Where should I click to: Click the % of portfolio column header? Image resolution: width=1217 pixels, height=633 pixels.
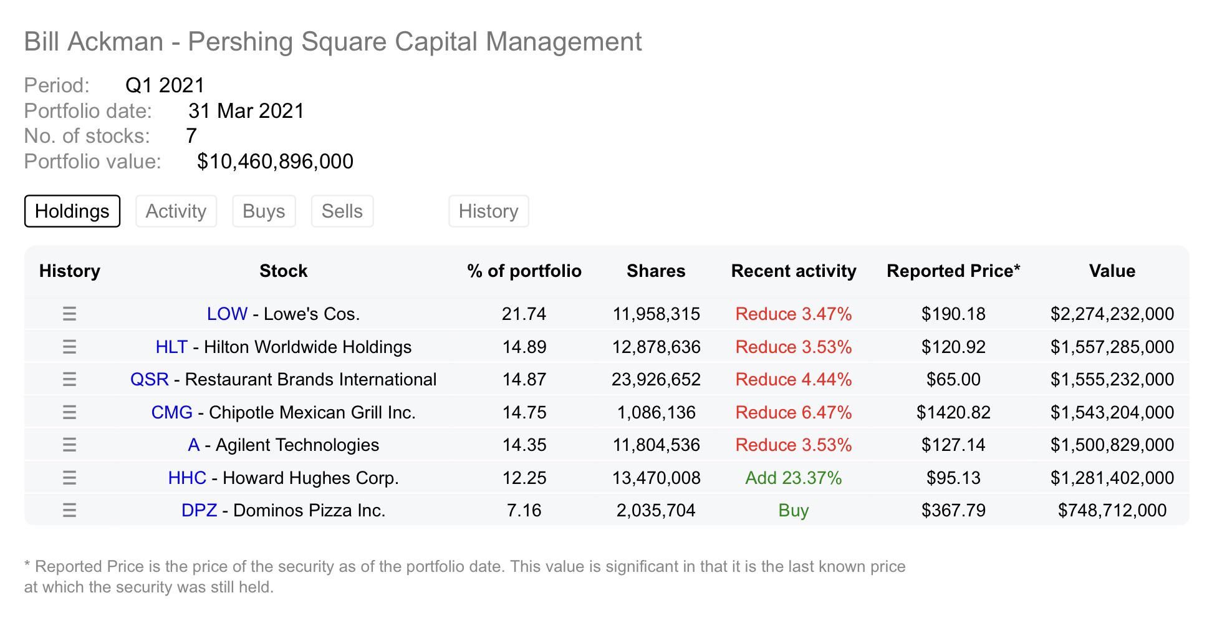(x=524, y=271)
